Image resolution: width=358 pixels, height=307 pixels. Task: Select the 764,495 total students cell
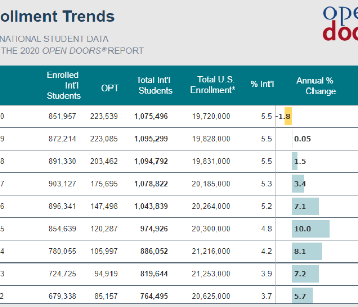pos(154,296)
